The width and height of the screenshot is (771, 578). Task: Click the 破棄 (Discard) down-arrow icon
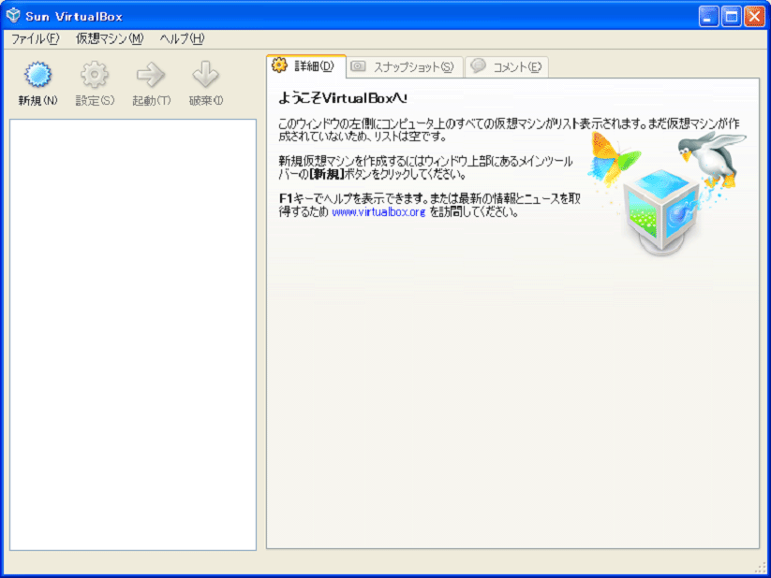[205, 74]
